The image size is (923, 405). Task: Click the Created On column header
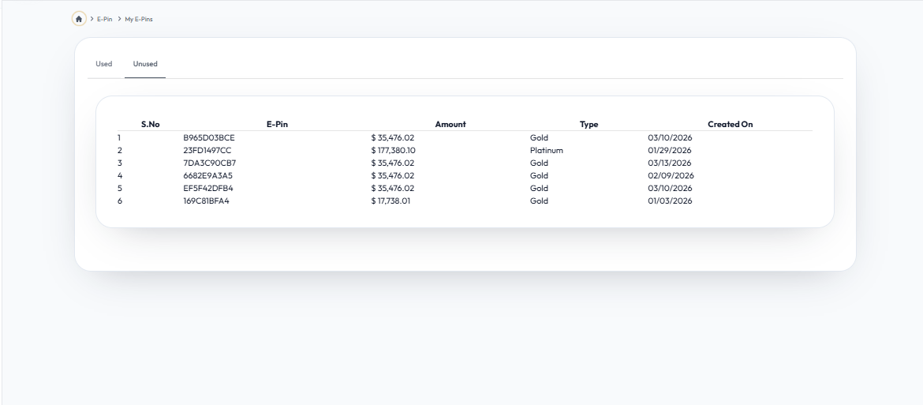(x=730, y=124)
